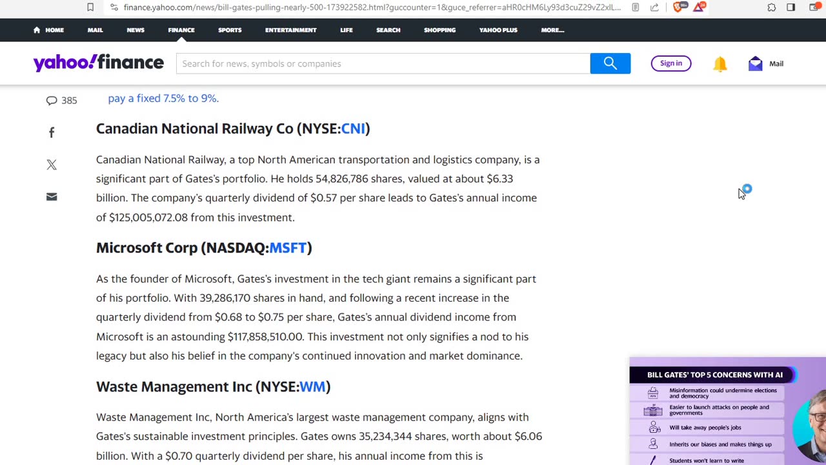Click the URL in the address bar

(372, 7)
